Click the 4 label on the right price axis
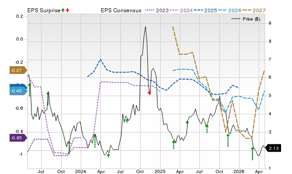The image size is (292, 174). (270, 114)
